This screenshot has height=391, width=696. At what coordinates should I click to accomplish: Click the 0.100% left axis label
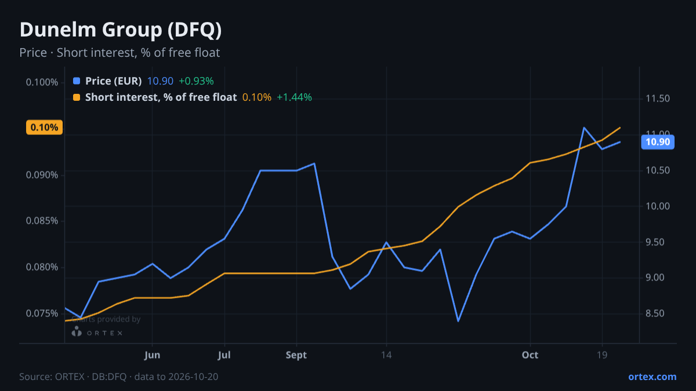point(42,82)
